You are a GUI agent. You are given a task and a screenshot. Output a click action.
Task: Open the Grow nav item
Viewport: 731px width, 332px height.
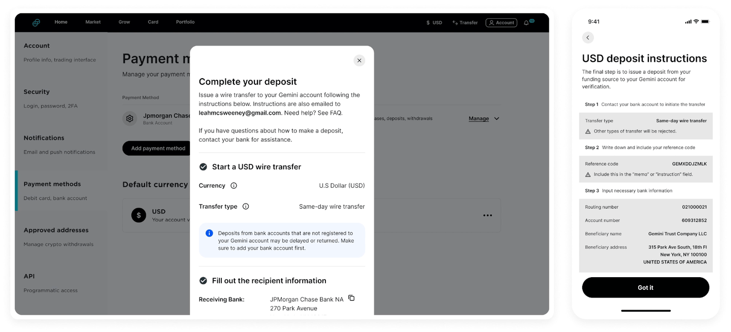(x=124, y=22)
